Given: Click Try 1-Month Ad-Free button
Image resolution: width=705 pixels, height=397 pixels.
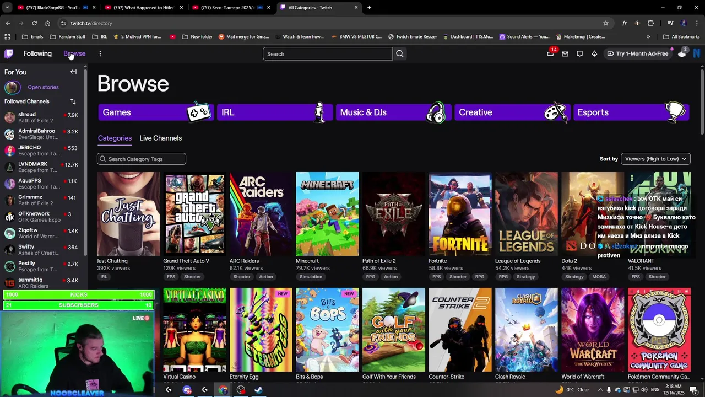Looking at the screenshot, I should (x=638, y=53).
